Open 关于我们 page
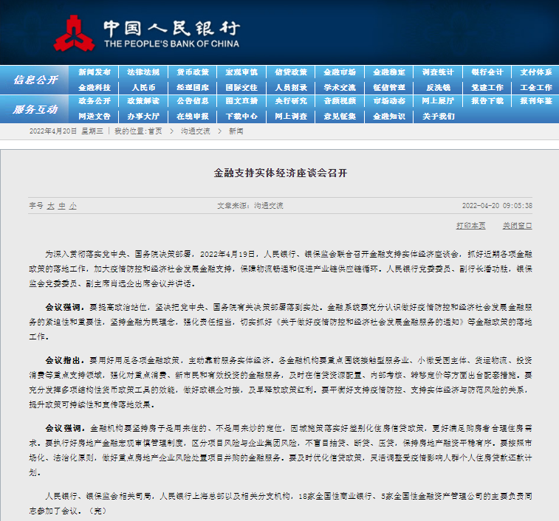This screenshot has height=521, width=559. [x=438, y=117]
